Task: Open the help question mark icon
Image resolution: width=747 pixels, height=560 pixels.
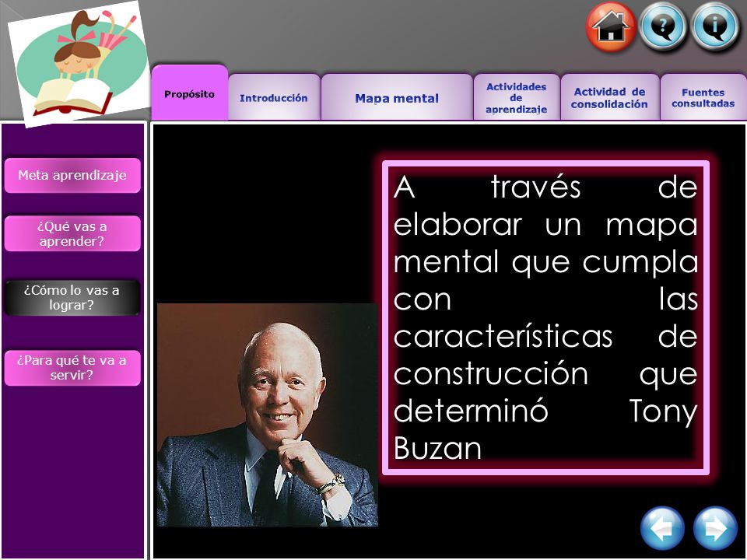Action: click(663, 26)
